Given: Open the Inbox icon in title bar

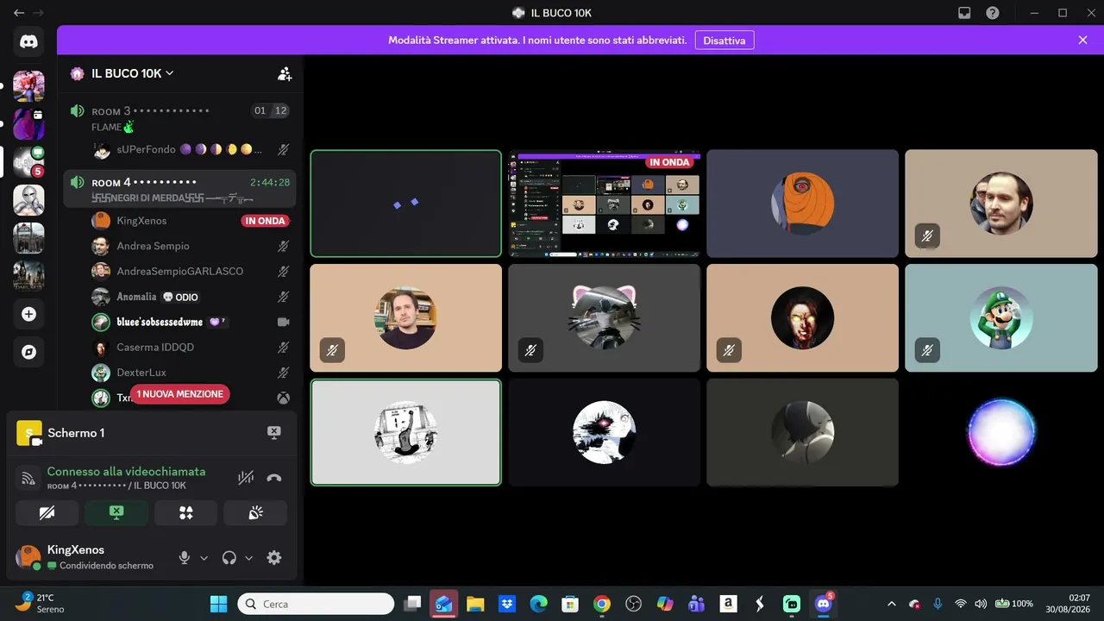Looking at the screenshot, I should [x=964, y=13].
